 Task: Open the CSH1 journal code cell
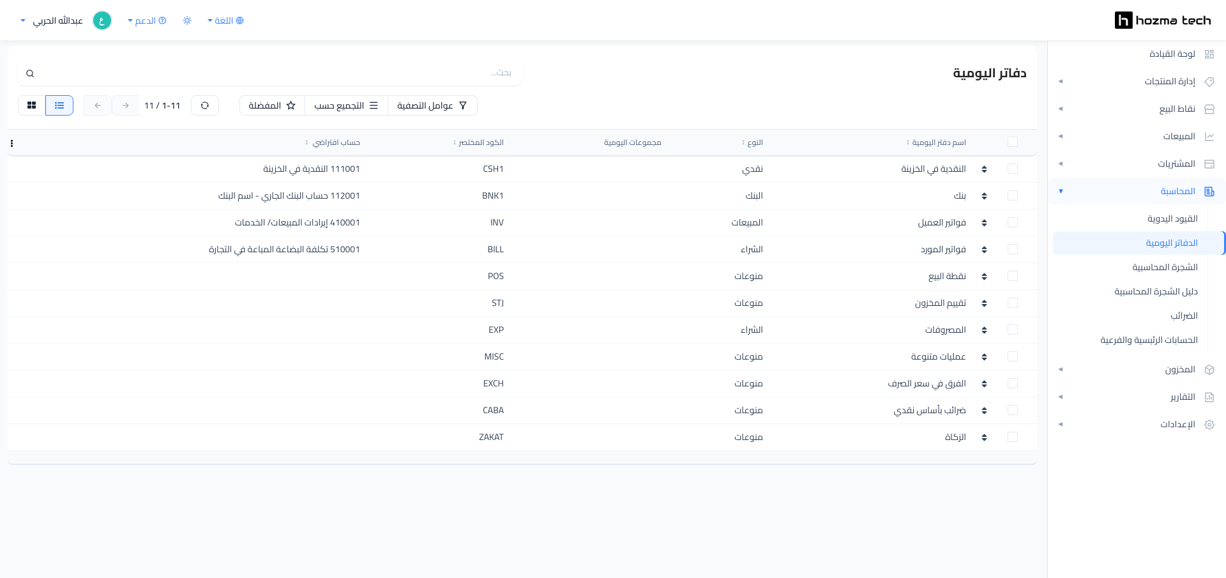click(x=493, y=169)
